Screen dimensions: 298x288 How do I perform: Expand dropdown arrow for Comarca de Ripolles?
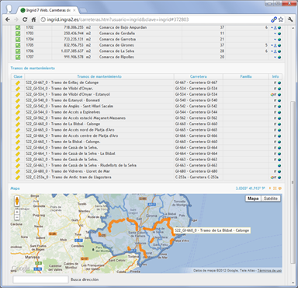(275, 58)
